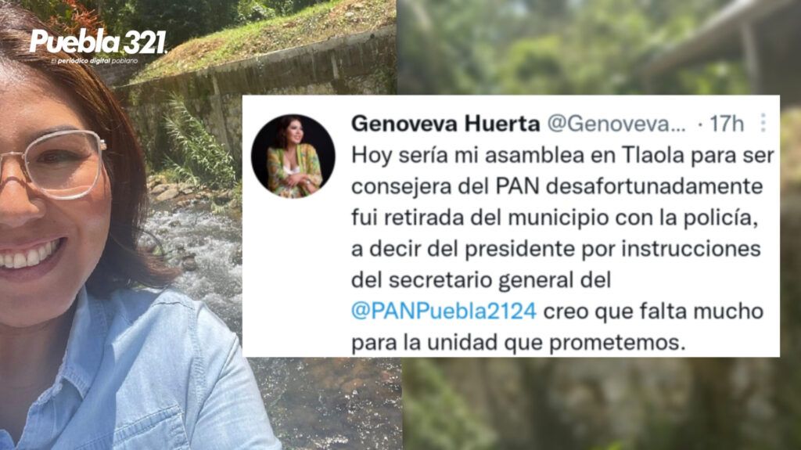
Task: Click the word PAN in the tweet
Action: click(x=517, y=186)
